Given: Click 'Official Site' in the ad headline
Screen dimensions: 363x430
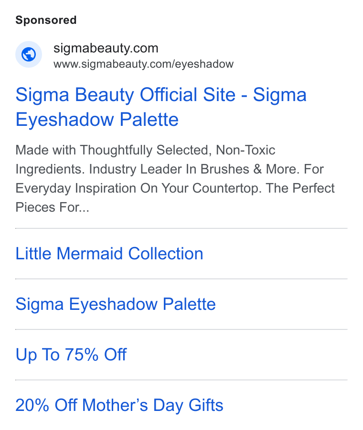Looking at the screenshot, I should coord(188,95).
